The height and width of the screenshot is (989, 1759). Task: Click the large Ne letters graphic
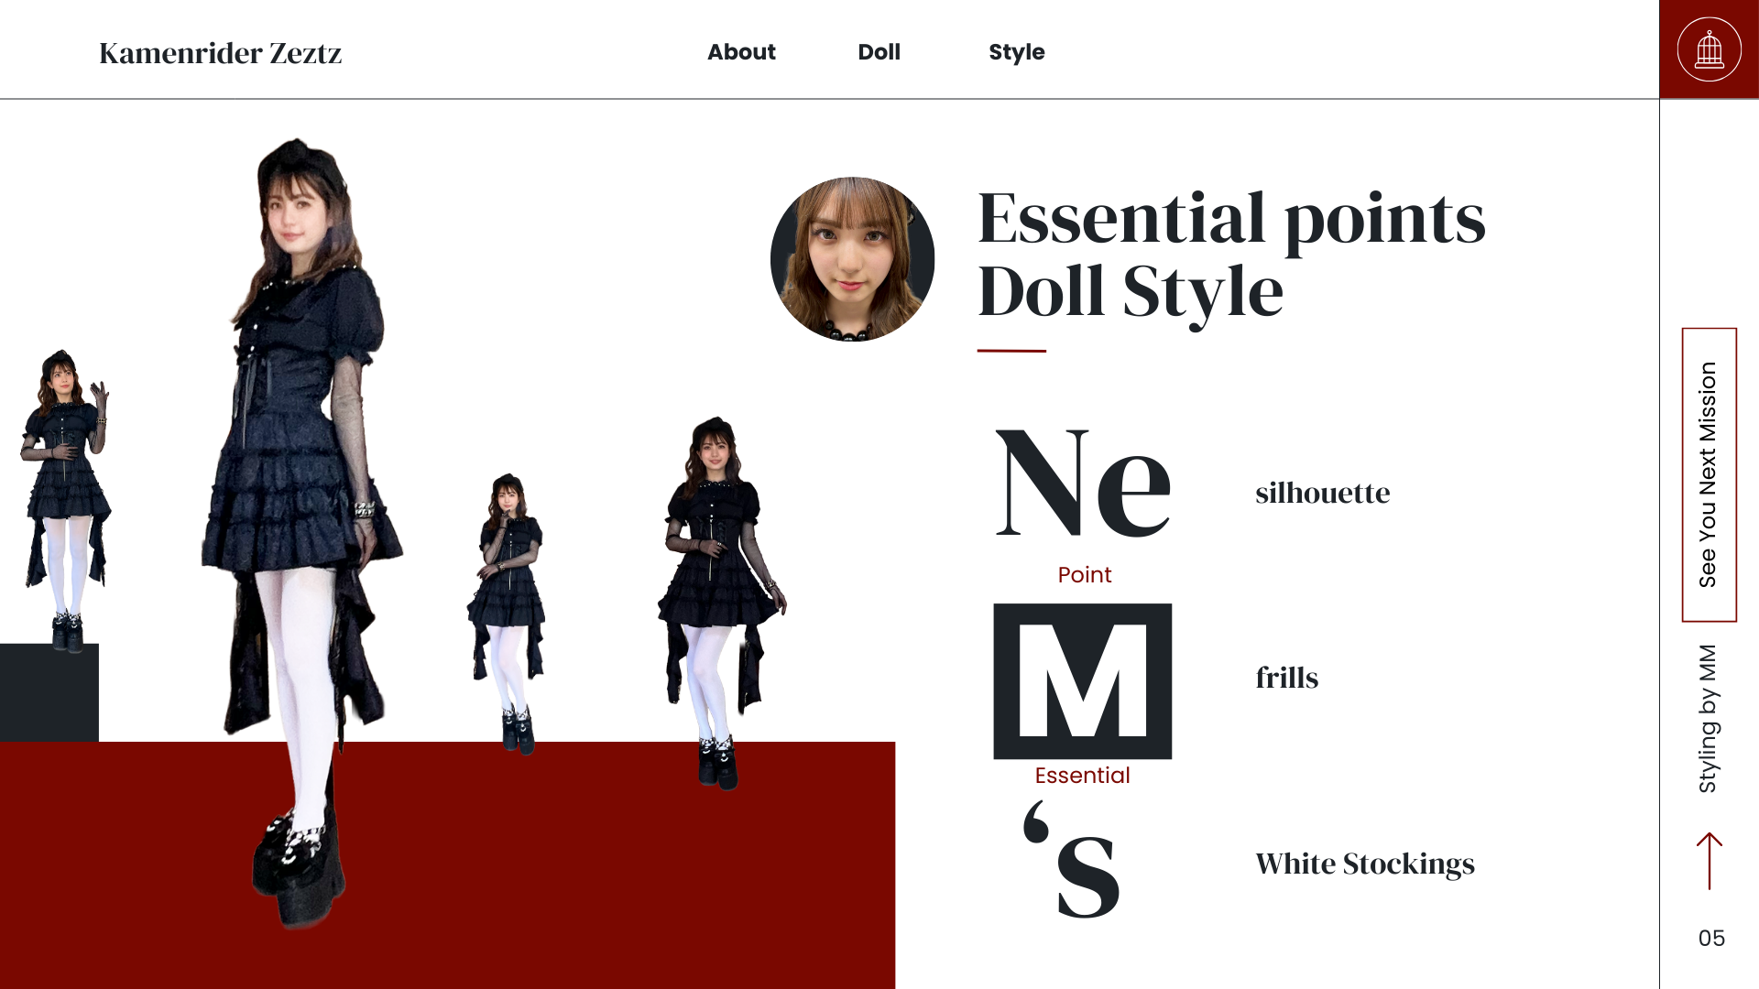click(x=1082, y=484)
